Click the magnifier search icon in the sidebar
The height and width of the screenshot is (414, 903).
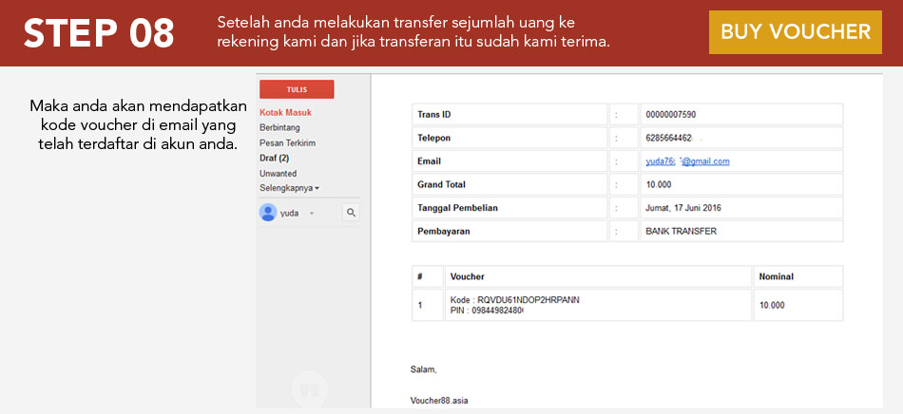click(x=350, y=213)
